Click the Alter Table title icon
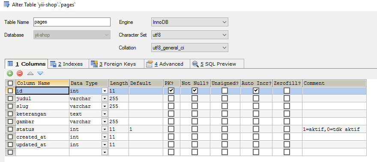The width and height of the screenshot is (377, 162). point(7,5)
